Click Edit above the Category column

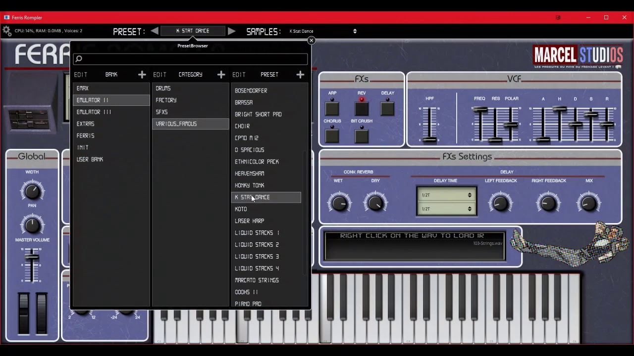click(x=160, y=75)
